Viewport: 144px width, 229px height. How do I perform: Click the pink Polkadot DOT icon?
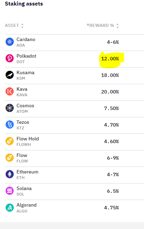[x=10, y=58]
